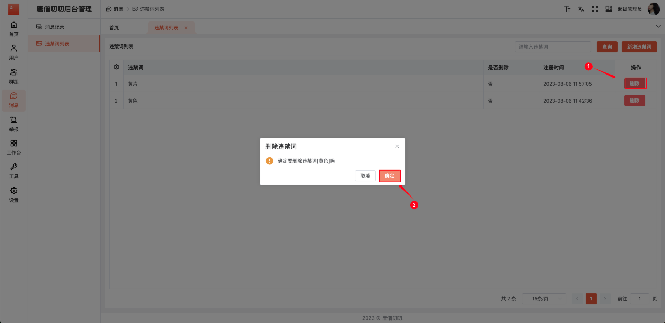665x323 pixels.
Task: Open the layout switcher icon near 超级管理员
Action: 609,9
